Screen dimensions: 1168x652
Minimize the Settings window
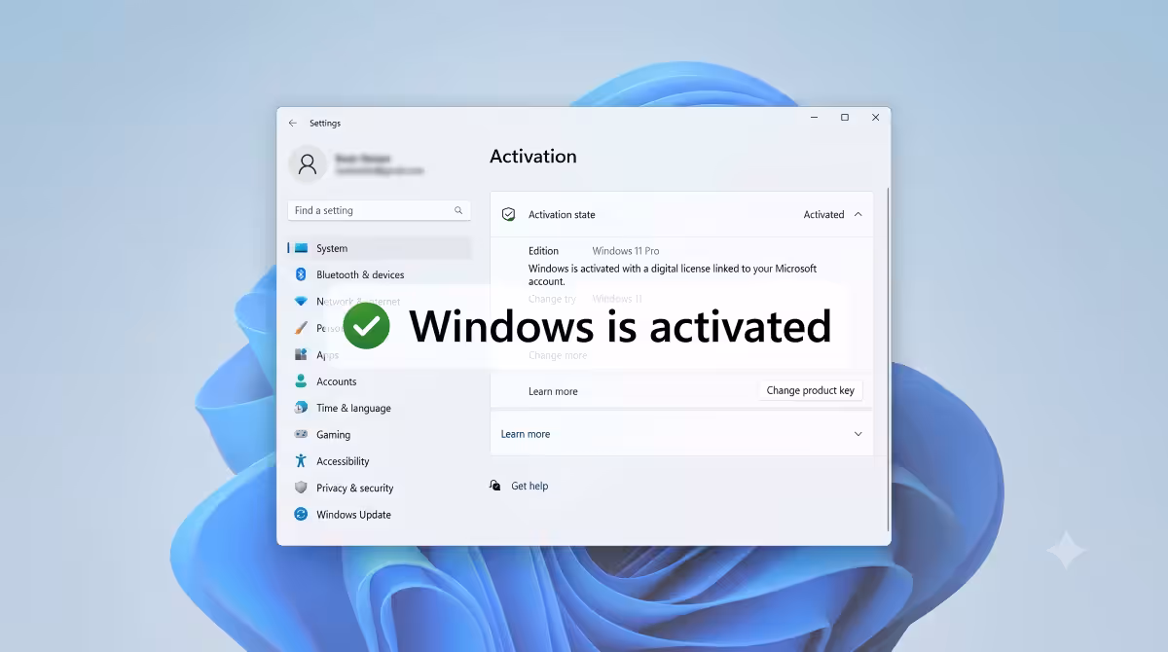click(x=814, y=118)
